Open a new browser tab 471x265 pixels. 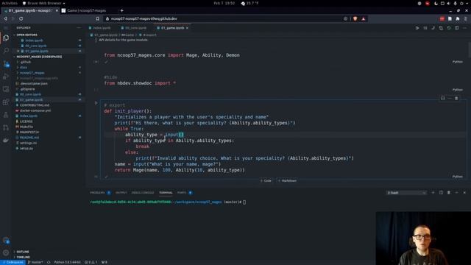121,10
